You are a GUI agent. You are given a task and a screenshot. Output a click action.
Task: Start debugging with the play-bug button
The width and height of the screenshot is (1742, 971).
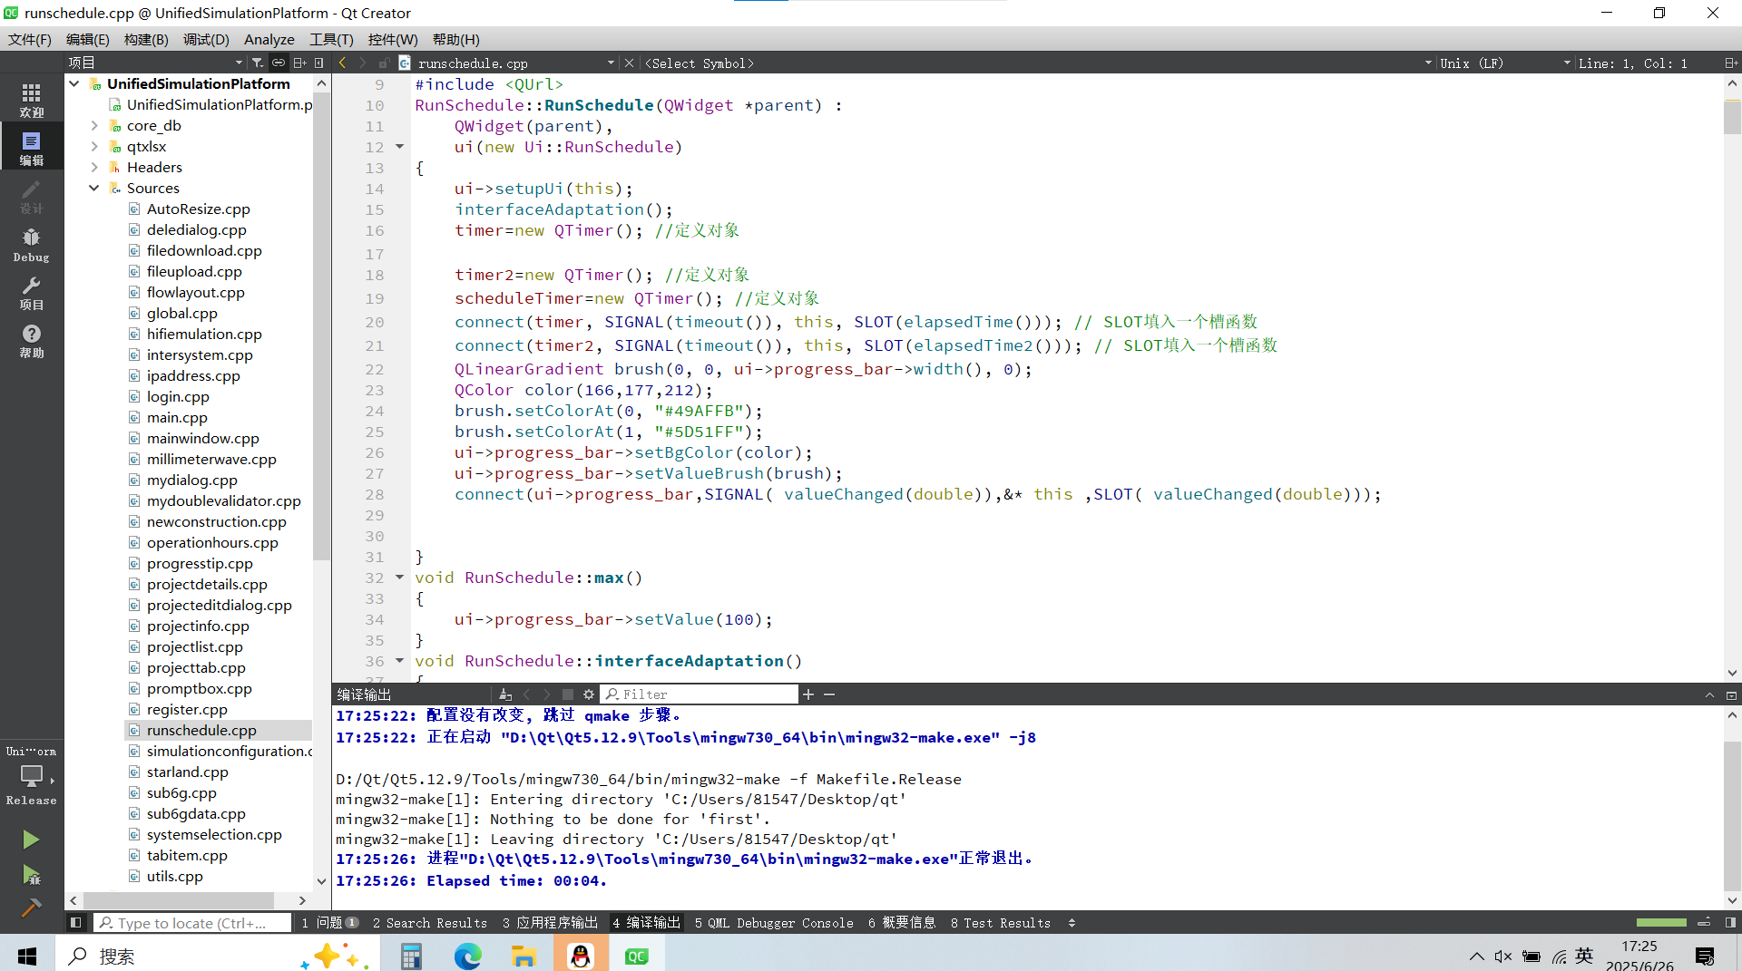31,875
